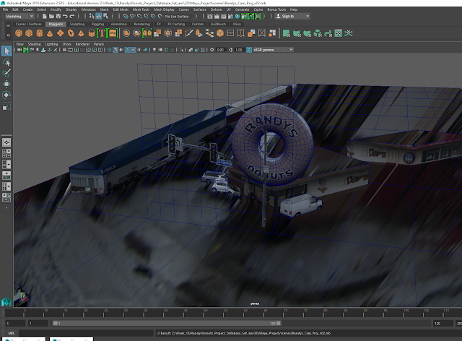This screenshot has height=341, width=462.
Task: Click the scissors Cut UV shelf icon
Action: point(349,33)
